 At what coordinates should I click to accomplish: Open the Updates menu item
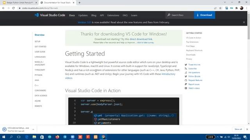pos(83,16)
